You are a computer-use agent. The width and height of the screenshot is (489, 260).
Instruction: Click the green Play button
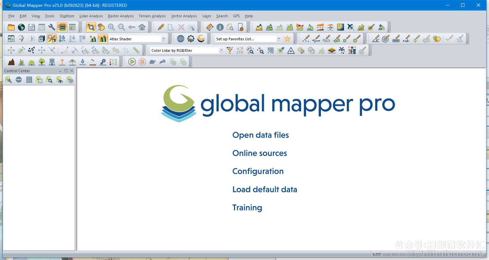132,62
